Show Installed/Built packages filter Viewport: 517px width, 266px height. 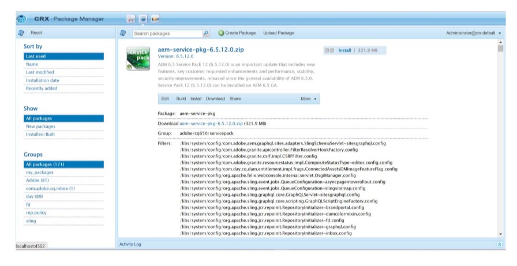point(63,134)
